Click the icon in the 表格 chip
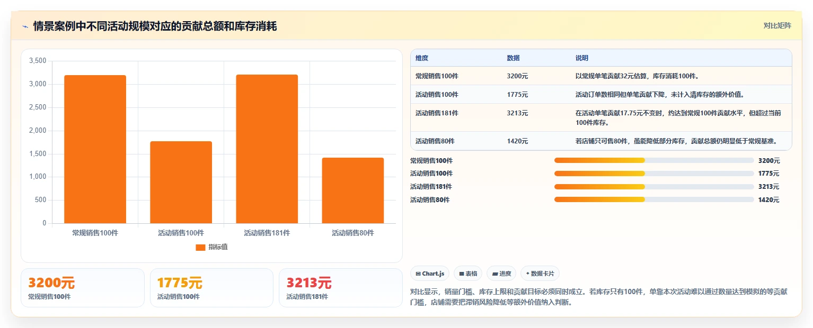813x328 pixels. click(x=462, y=274)
